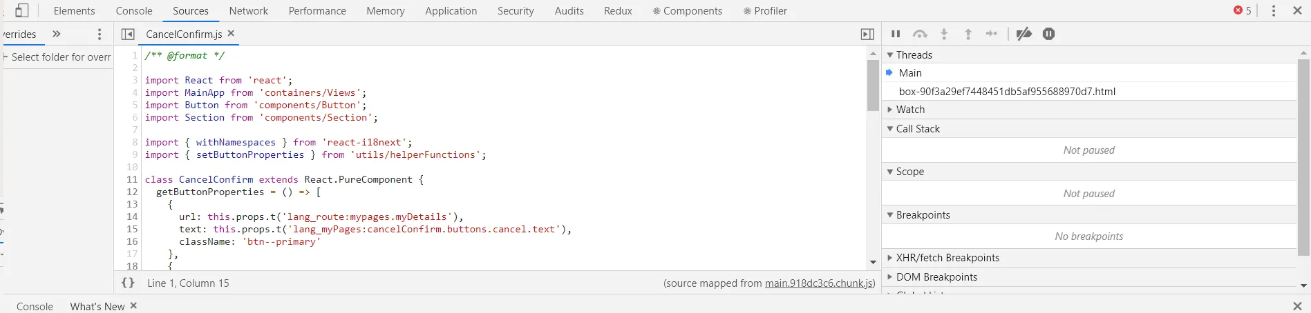This screenshot has height=313, width=1311.
Task: Toggle pause on exceptions
Action: pos(1048,34)
